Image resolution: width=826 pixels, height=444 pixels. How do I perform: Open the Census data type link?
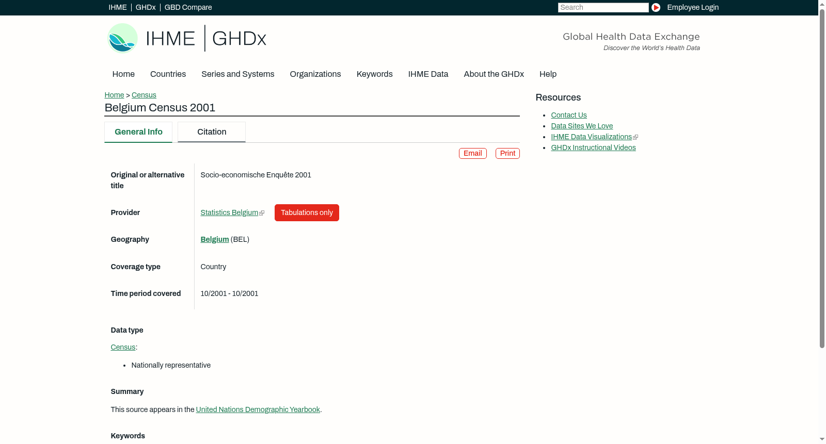click(x=123, y=347)
